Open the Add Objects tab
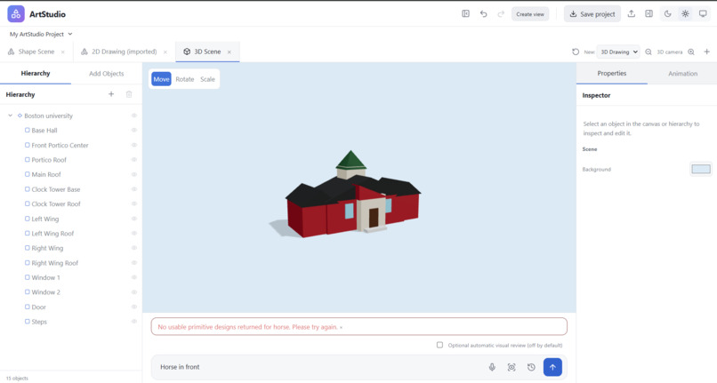Screen dimensions: 717x383 point(106,74)
